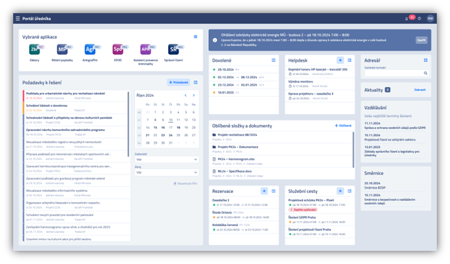The height and width of the screenshot is (264, 450).
Task: Click the Požadavky list scrollbar
Action: [128, 124]
